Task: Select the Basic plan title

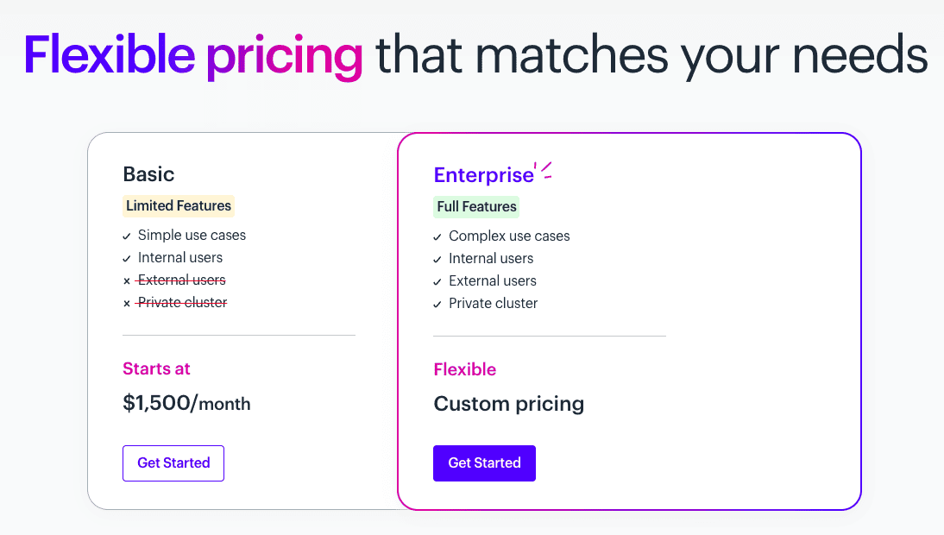Action: [148, 174]
